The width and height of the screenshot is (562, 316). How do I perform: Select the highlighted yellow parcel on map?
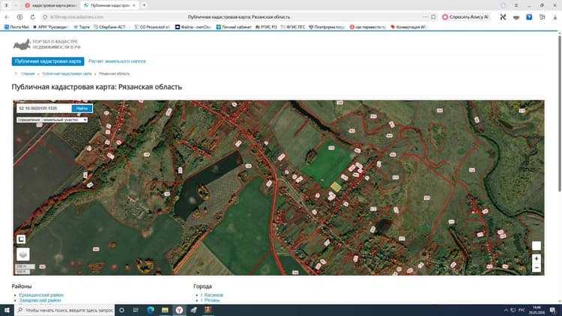point(336,186)
